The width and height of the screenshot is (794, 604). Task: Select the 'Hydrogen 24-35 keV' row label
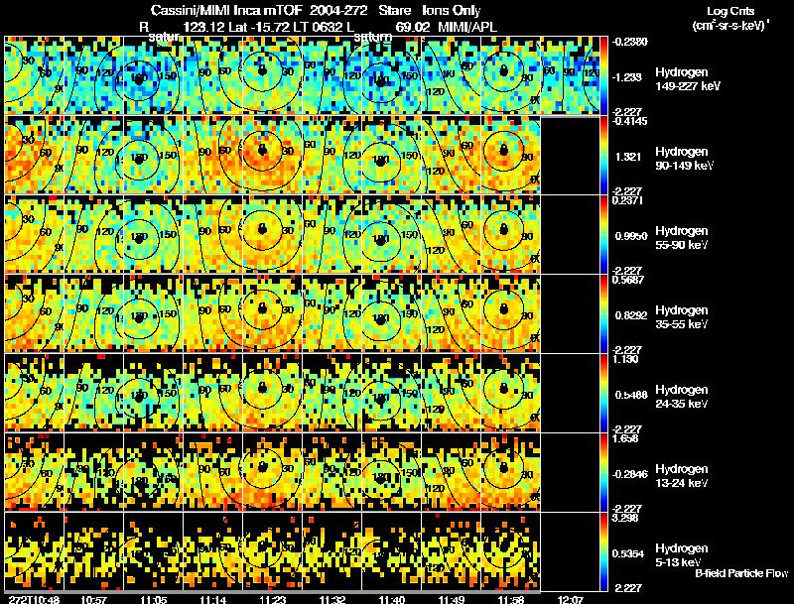682,397
